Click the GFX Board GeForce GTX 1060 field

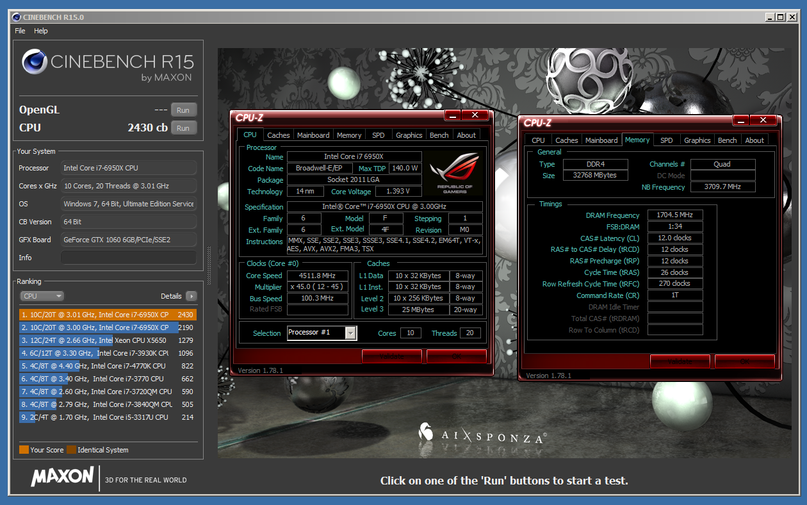(129, 240)
